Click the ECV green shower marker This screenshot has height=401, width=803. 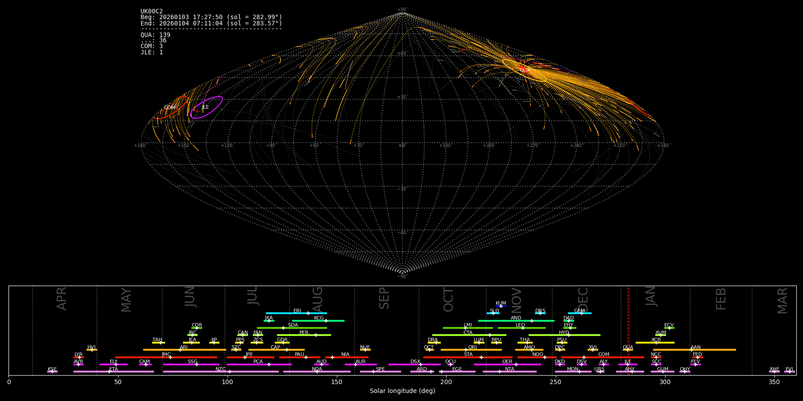[x=669, y=328]
